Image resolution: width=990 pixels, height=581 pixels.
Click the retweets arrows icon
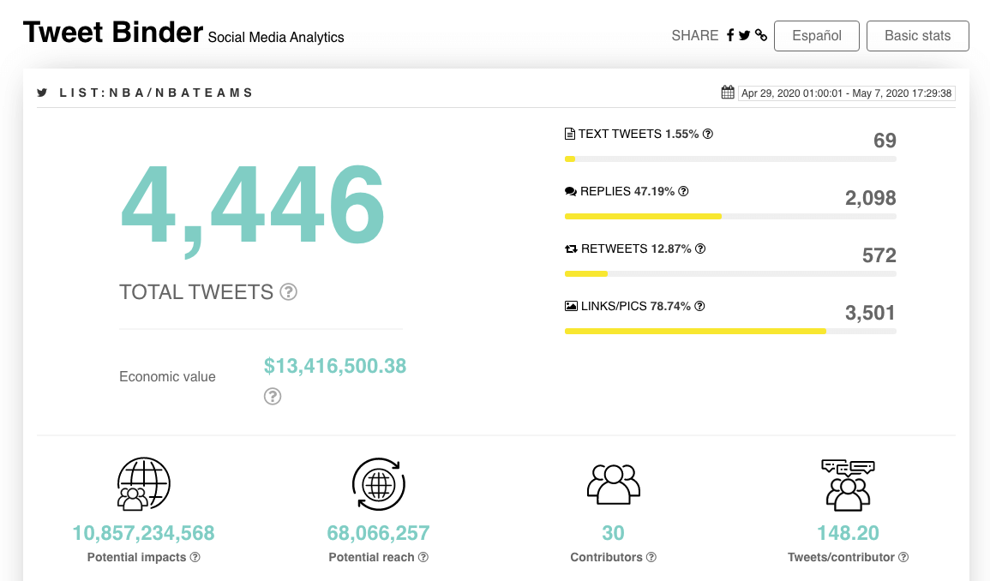(x=571, y=249)
